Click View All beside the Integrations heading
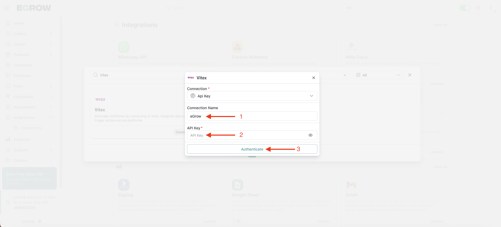 [440, 25]
